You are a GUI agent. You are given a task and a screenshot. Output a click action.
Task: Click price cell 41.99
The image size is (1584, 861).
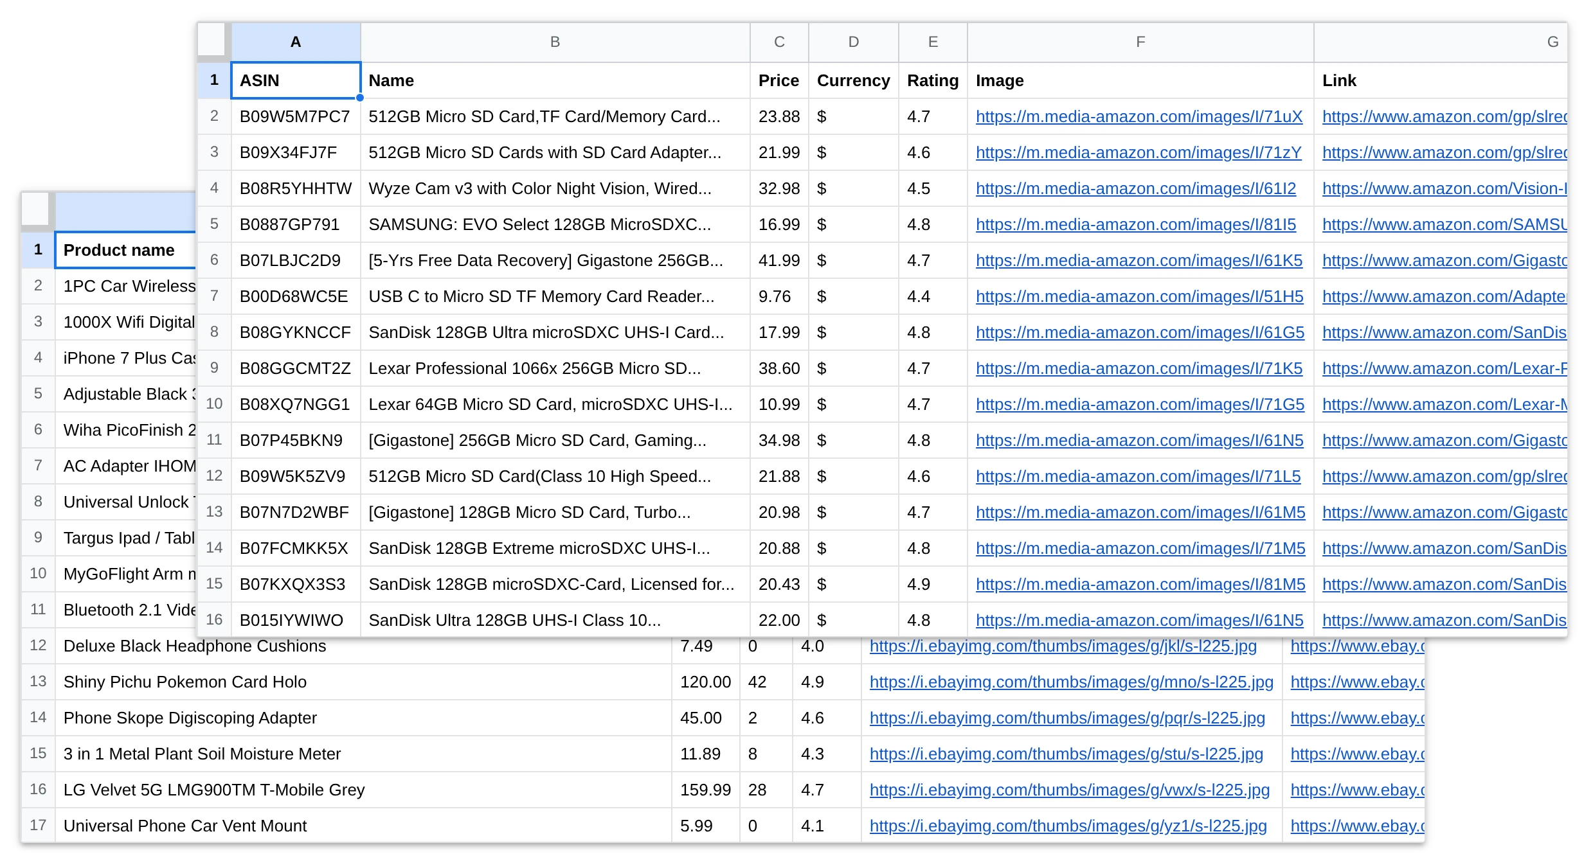pos(779,260)
